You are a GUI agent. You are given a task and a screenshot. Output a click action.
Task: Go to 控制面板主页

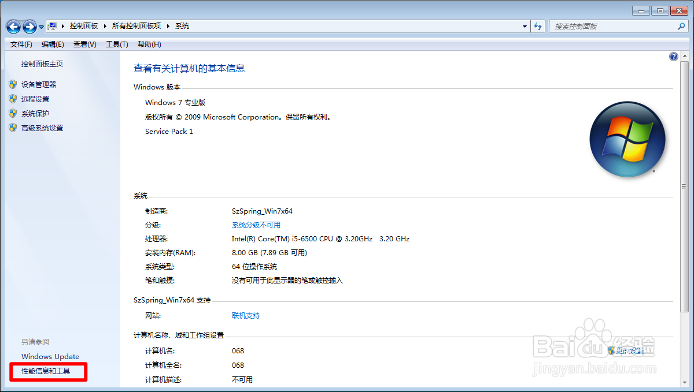click(42, 64)
